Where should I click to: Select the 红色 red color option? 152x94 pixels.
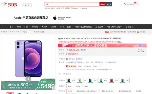[114, 81]
